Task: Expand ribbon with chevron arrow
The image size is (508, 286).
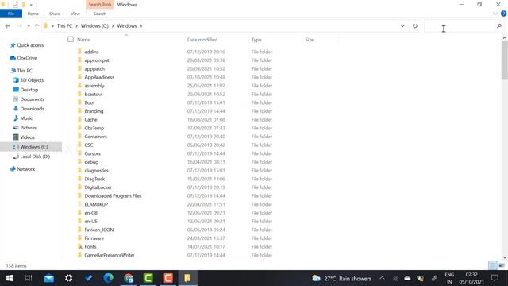Action: point(495,14)
